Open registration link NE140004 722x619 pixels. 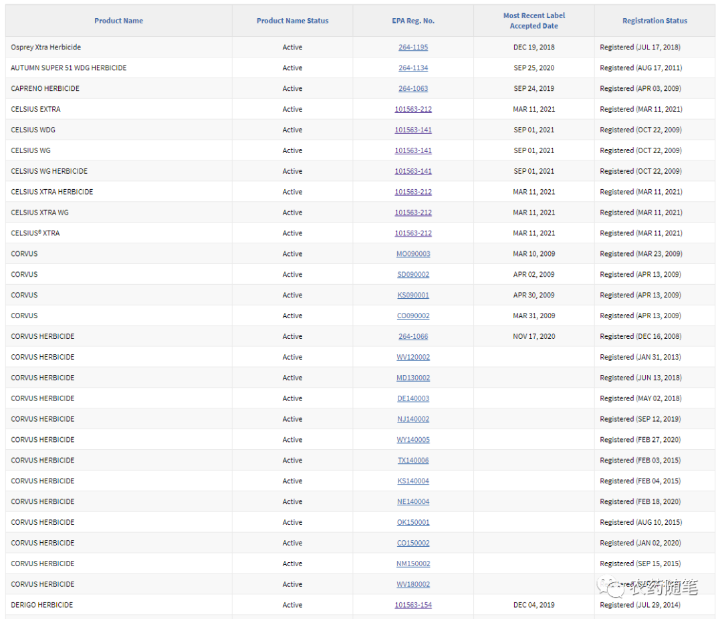click(413, 502)
